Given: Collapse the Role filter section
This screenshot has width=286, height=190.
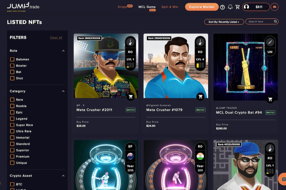Looking at the screenshot, I should pos(63,51).
